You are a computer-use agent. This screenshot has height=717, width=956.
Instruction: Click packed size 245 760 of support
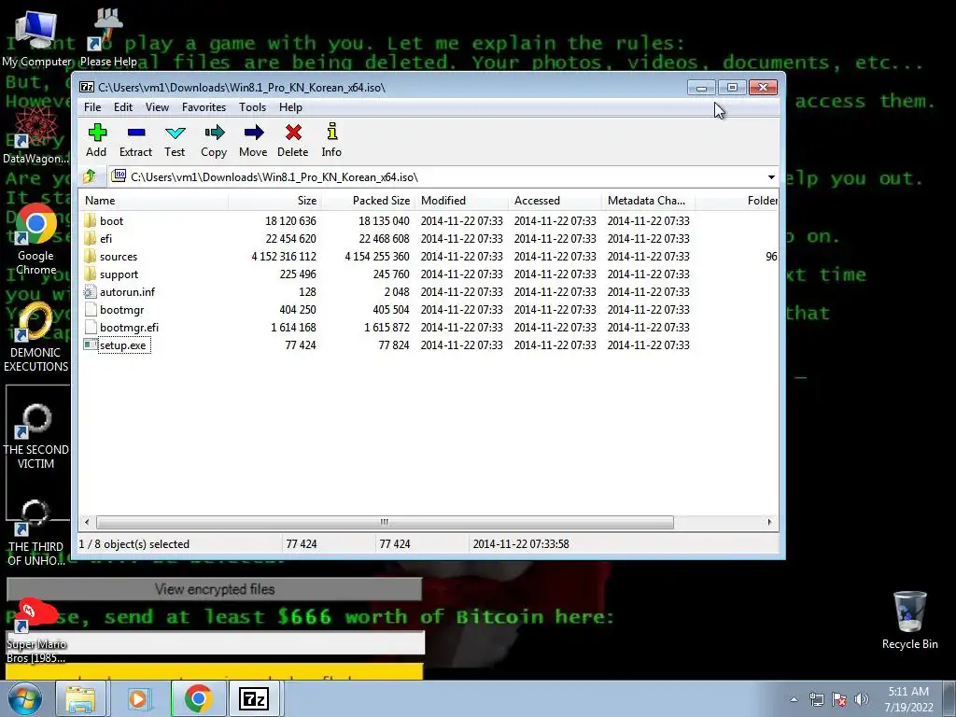391,274
